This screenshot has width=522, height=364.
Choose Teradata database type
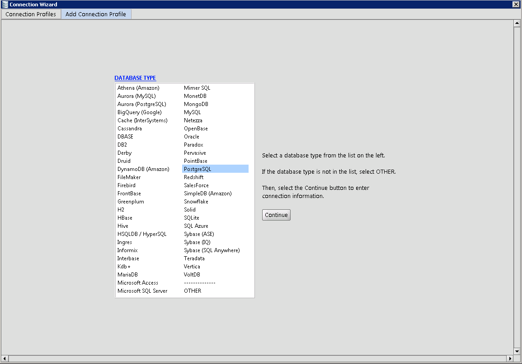(x=194, y=258)
